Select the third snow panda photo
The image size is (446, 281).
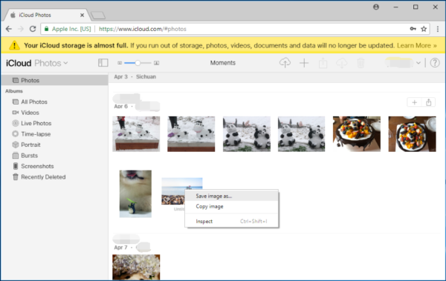tap(247, 133)
